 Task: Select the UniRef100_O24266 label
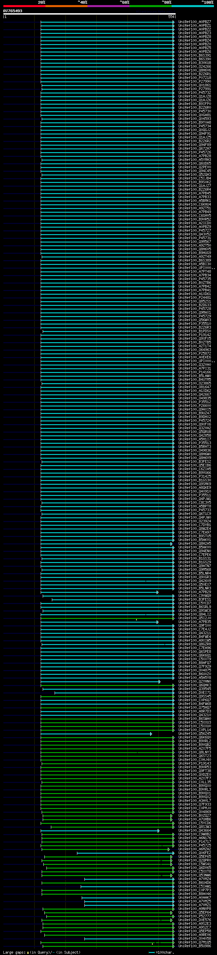[195, 66]
